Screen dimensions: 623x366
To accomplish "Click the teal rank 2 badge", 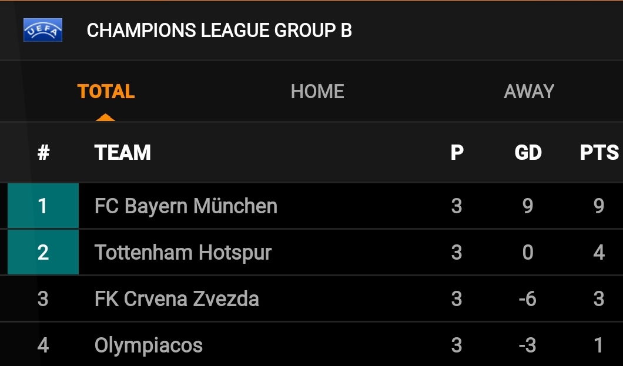I will [43, 252].
